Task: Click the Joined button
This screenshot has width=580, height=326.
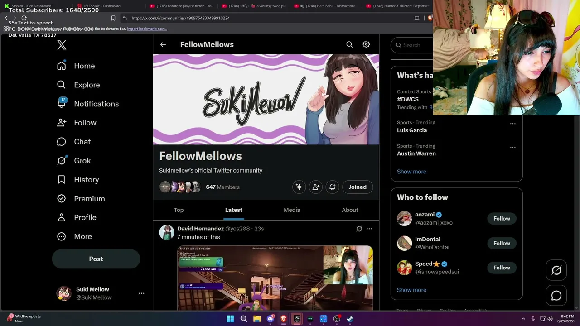Action: pyautogui.click(x=358, y=187)
